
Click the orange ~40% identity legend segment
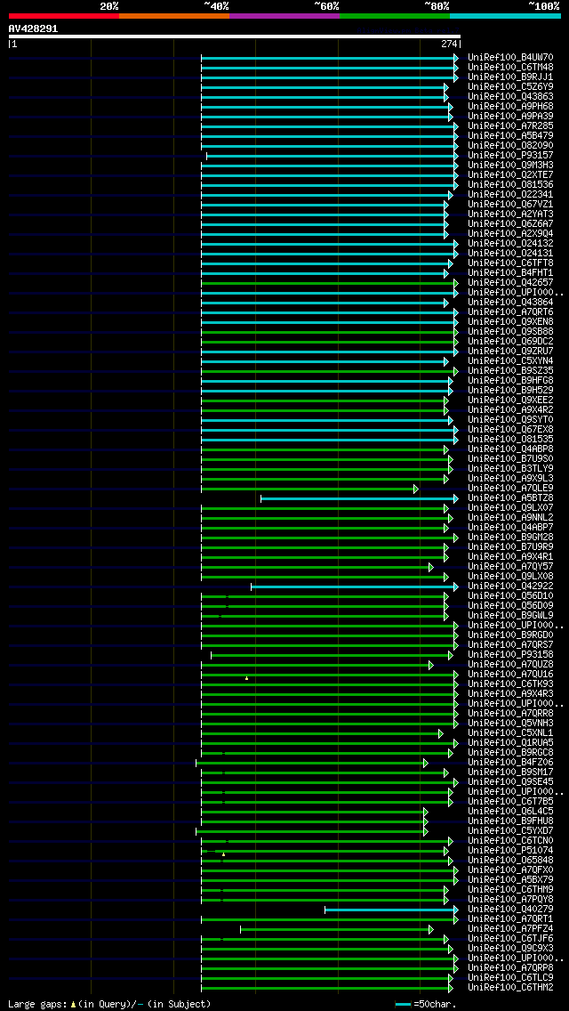(x=174, y=15)
